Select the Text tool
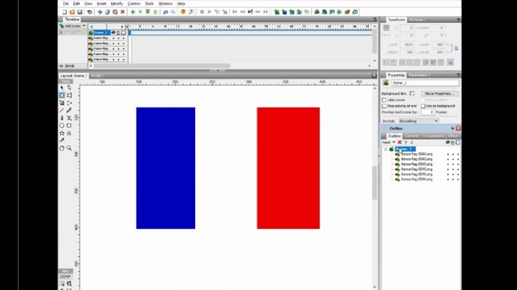Viewport: 517px width, 290px height. (x=69, y=118)
